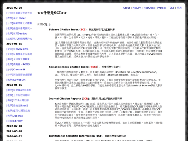The width and height of the screenshot is (188, 141).
Task: Open the [機密]民眾黨4周年真相 article
Action: click(x=19, y=90)
